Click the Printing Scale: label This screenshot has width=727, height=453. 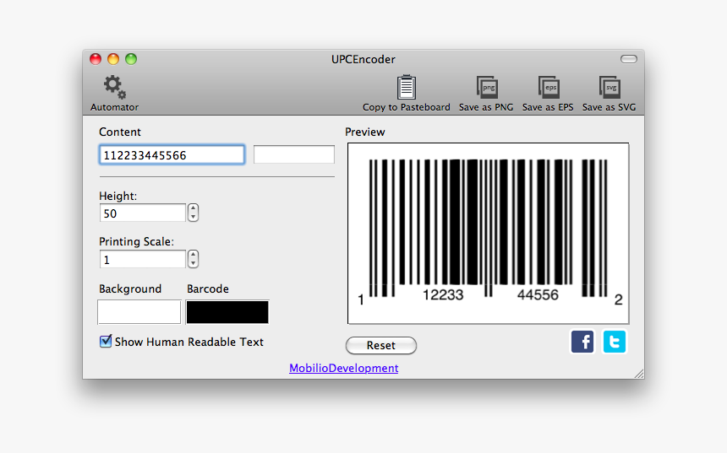(136, 241)
